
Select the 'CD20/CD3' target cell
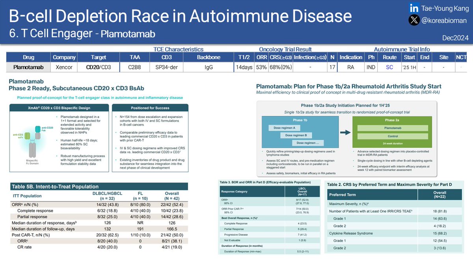98,67
